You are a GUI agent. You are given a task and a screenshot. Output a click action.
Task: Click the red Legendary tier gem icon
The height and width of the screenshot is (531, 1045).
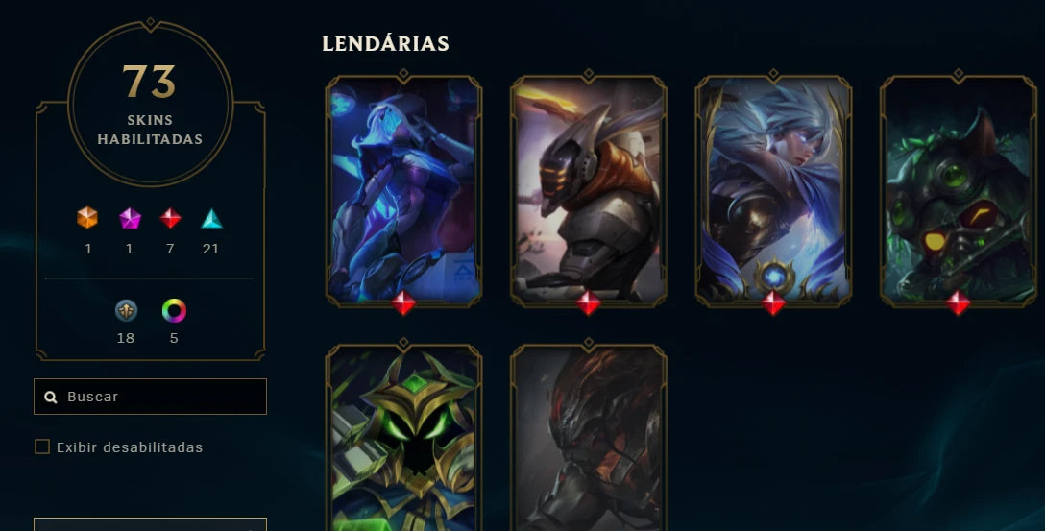click(171, 218)
